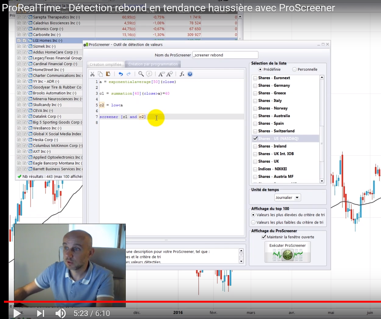Click the ProScreener name input field
Viewport: 381px width, 319px height.
coord(225,55)
